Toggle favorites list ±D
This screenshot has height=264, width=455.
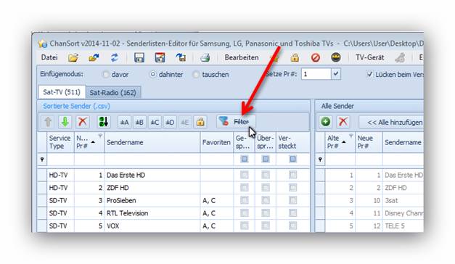[170, 122]
